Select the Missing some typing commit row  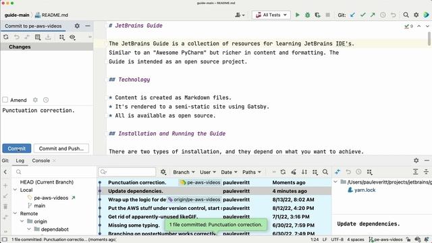click(x=215, y=225)
